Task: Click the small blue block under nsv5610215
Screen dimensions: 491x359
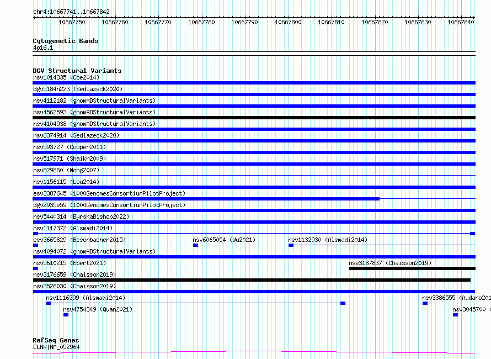Action: [x=35, y=268]
